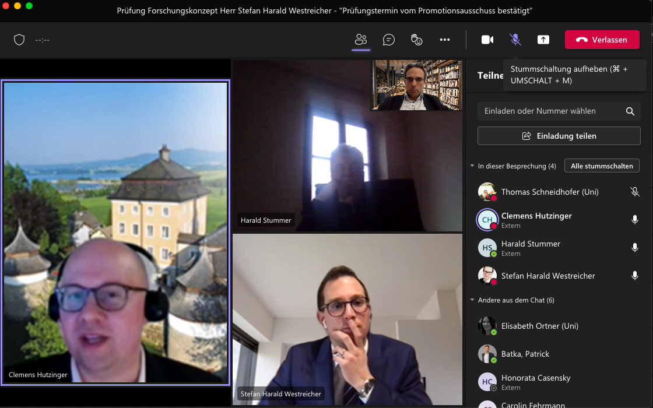The width and height of the screenshot is (653, 408).
Task: Click the search magnifier in invite field
Action: point(630,111)
